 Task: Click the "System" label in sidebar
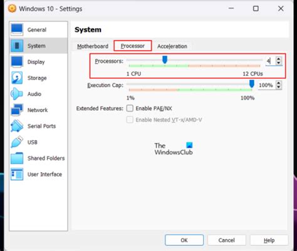click(36, 46)
